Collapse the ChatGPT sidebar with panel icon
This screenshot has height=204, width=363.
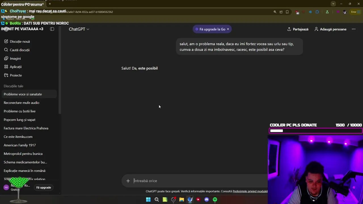(52, 29)
